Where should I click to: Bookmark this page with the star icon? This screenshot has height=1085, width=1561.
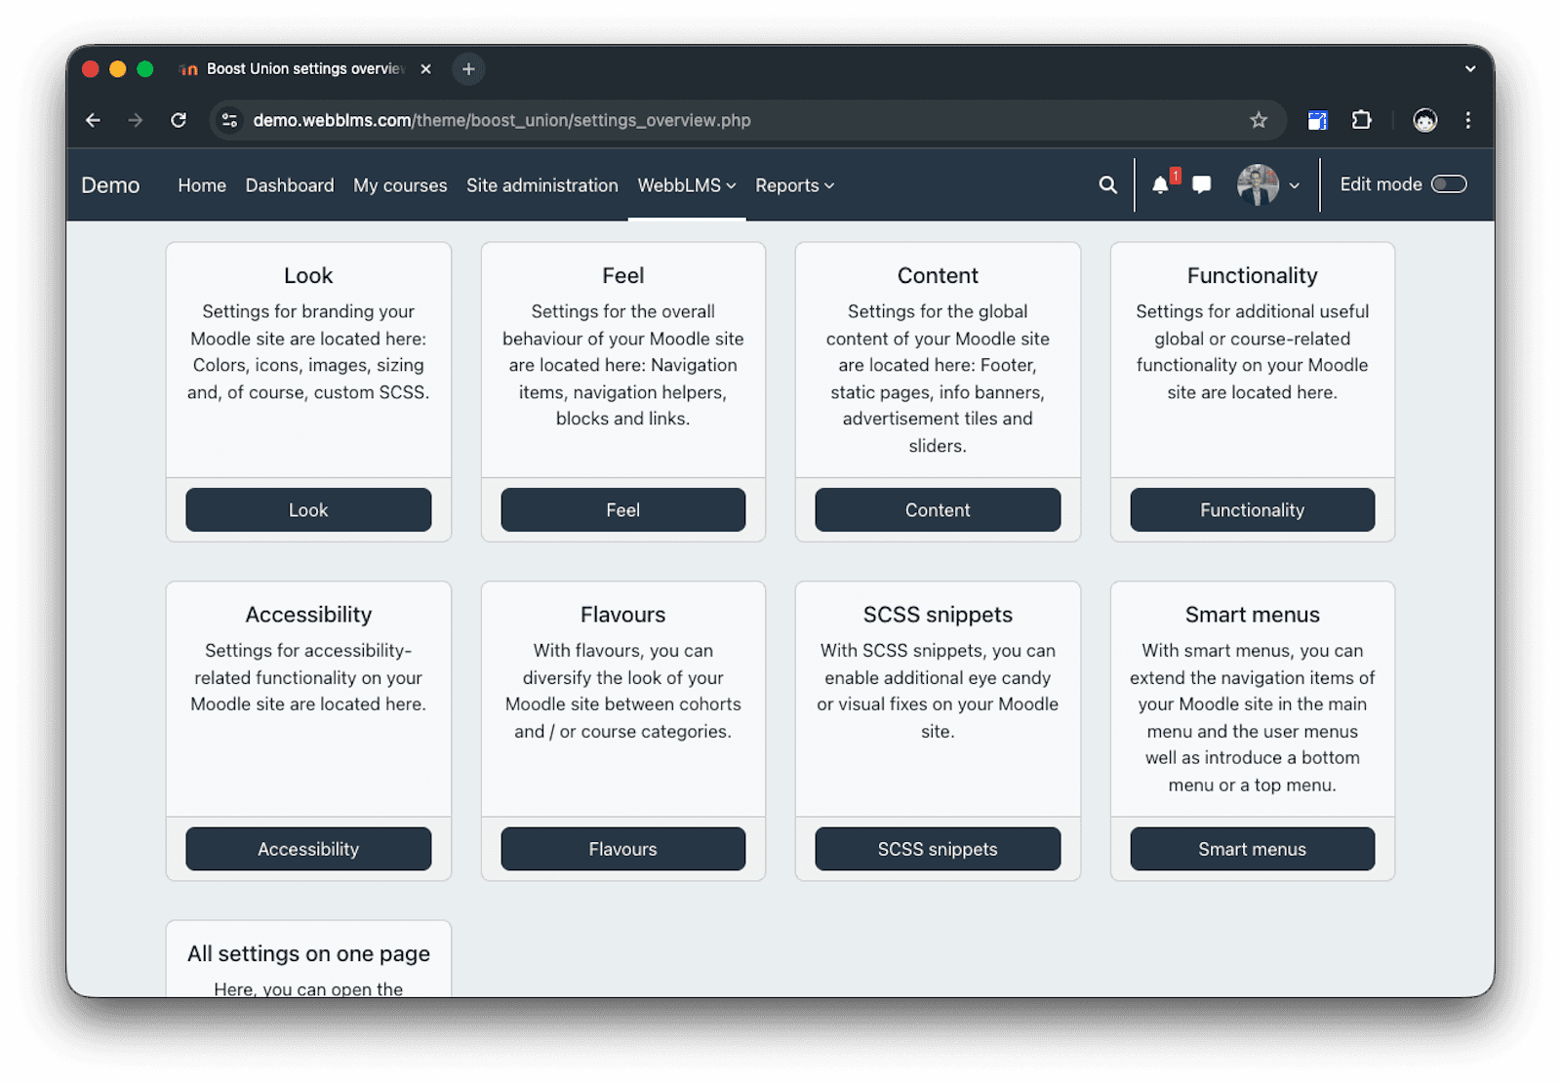1260,120
